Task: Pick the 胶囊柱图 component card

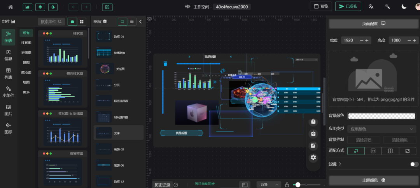Action: (63, 169)
